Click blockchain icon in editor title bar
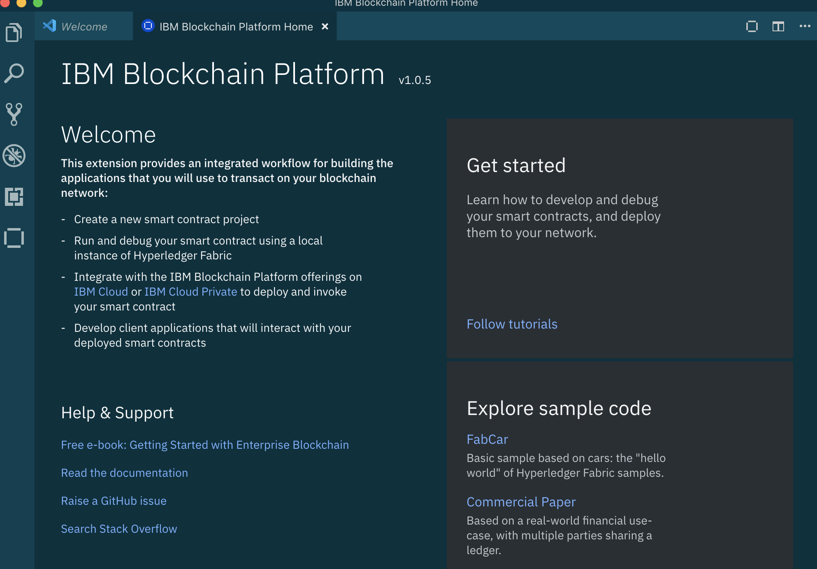The image size is (817, 569). point(752,27)
